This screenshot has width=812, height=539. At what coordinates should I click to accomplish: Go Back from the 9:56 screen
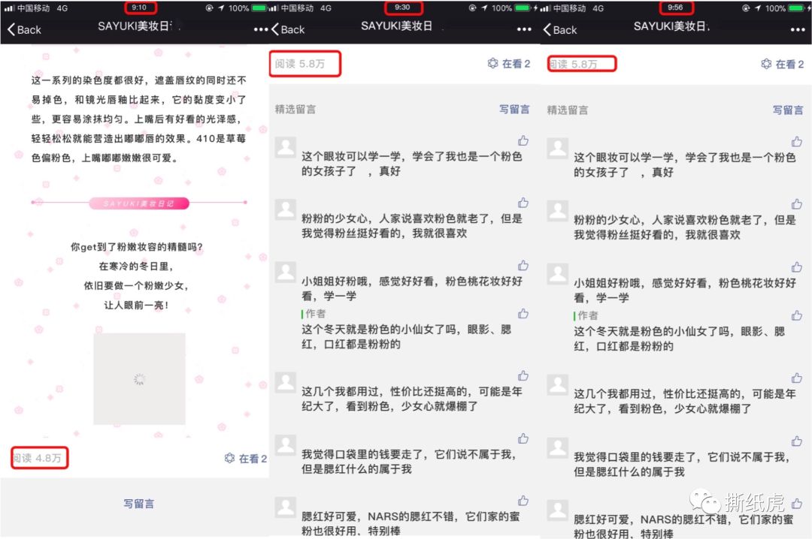coord(559,29)
